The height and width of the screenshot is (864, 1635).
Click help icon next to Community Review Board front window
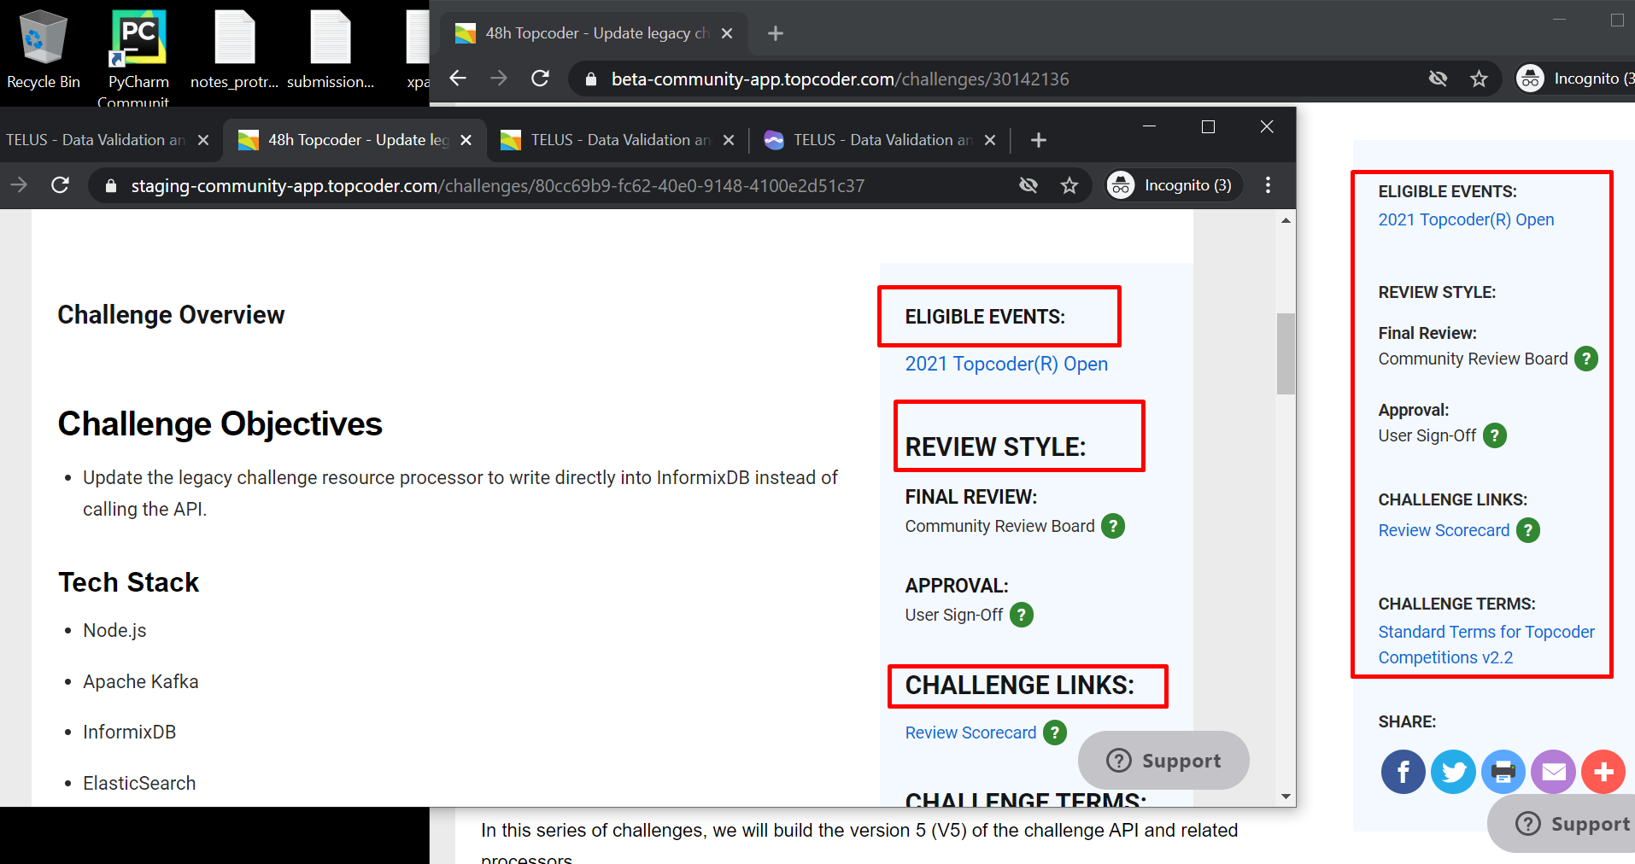coord(1113,526)
